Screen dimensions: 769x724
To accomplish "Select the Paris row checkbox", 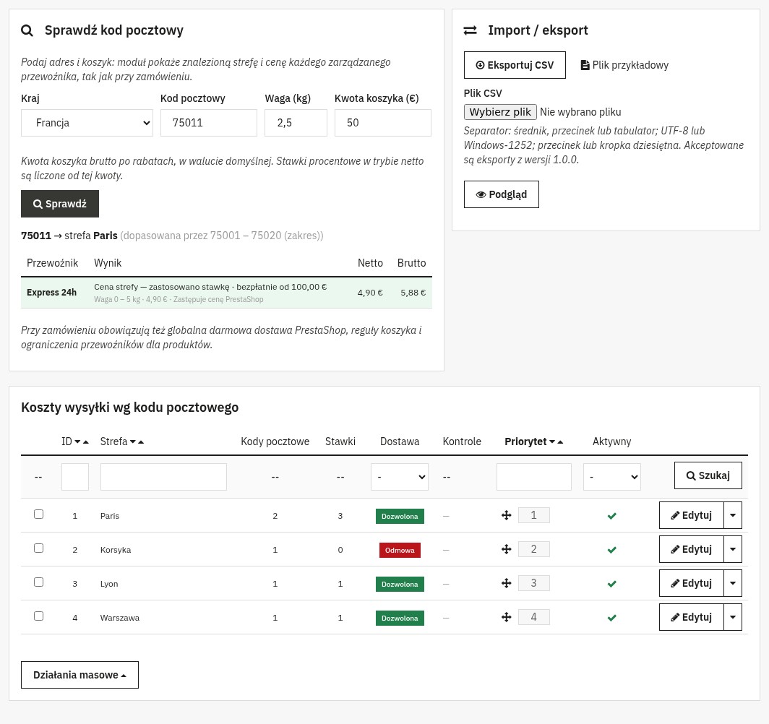I will (39, 514).
